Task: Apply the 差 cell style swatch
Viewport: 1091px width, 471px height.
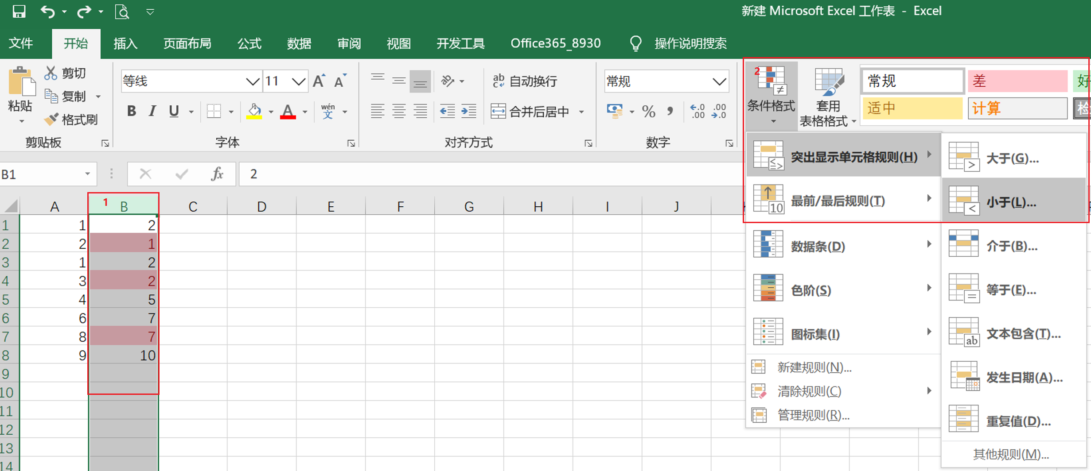Action: pos(1017,81)
